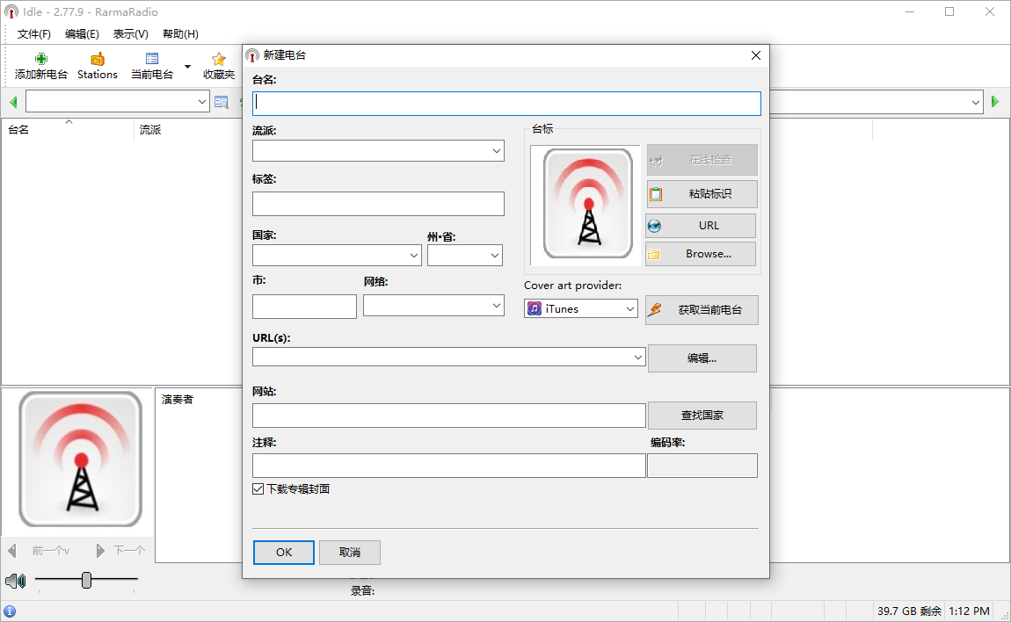1011x622 pixels.
Task: Open the 文件(F) menu
Action: coord(33,33)
